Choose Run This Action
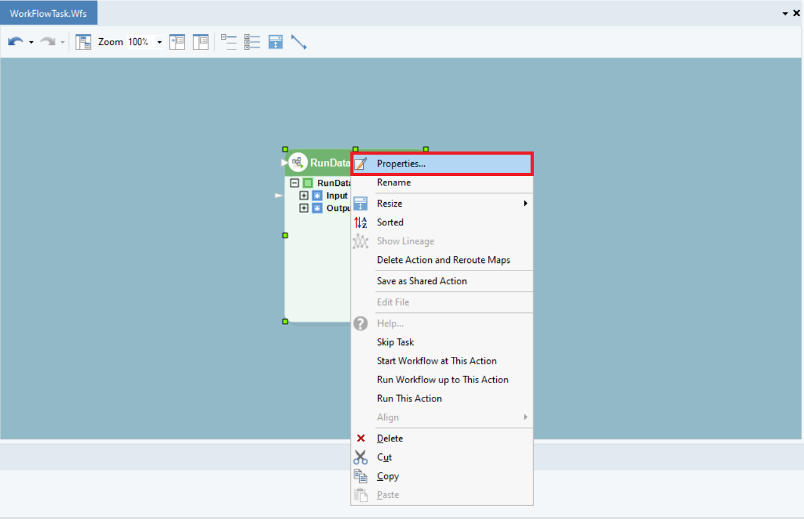Viewport: 804px width, 519px height. 409,398
